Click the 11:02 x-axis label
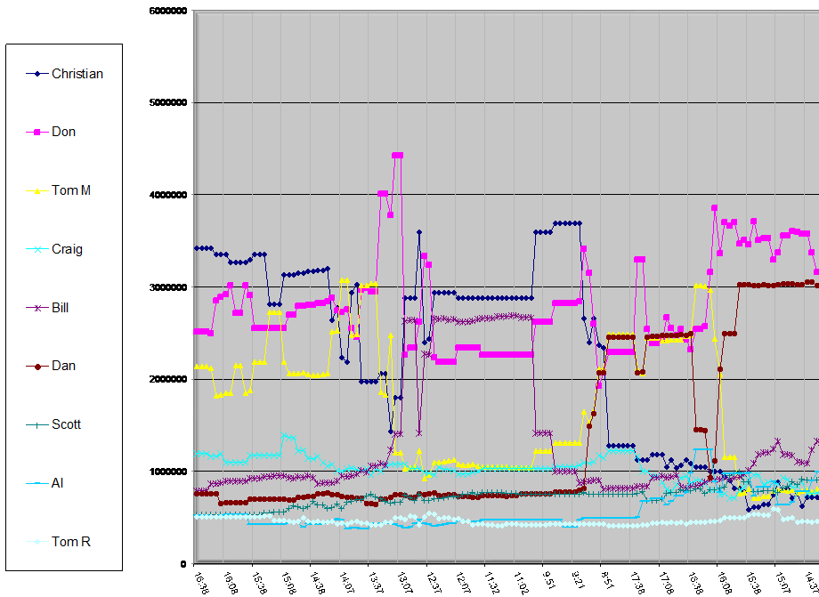 coord(522,583)
